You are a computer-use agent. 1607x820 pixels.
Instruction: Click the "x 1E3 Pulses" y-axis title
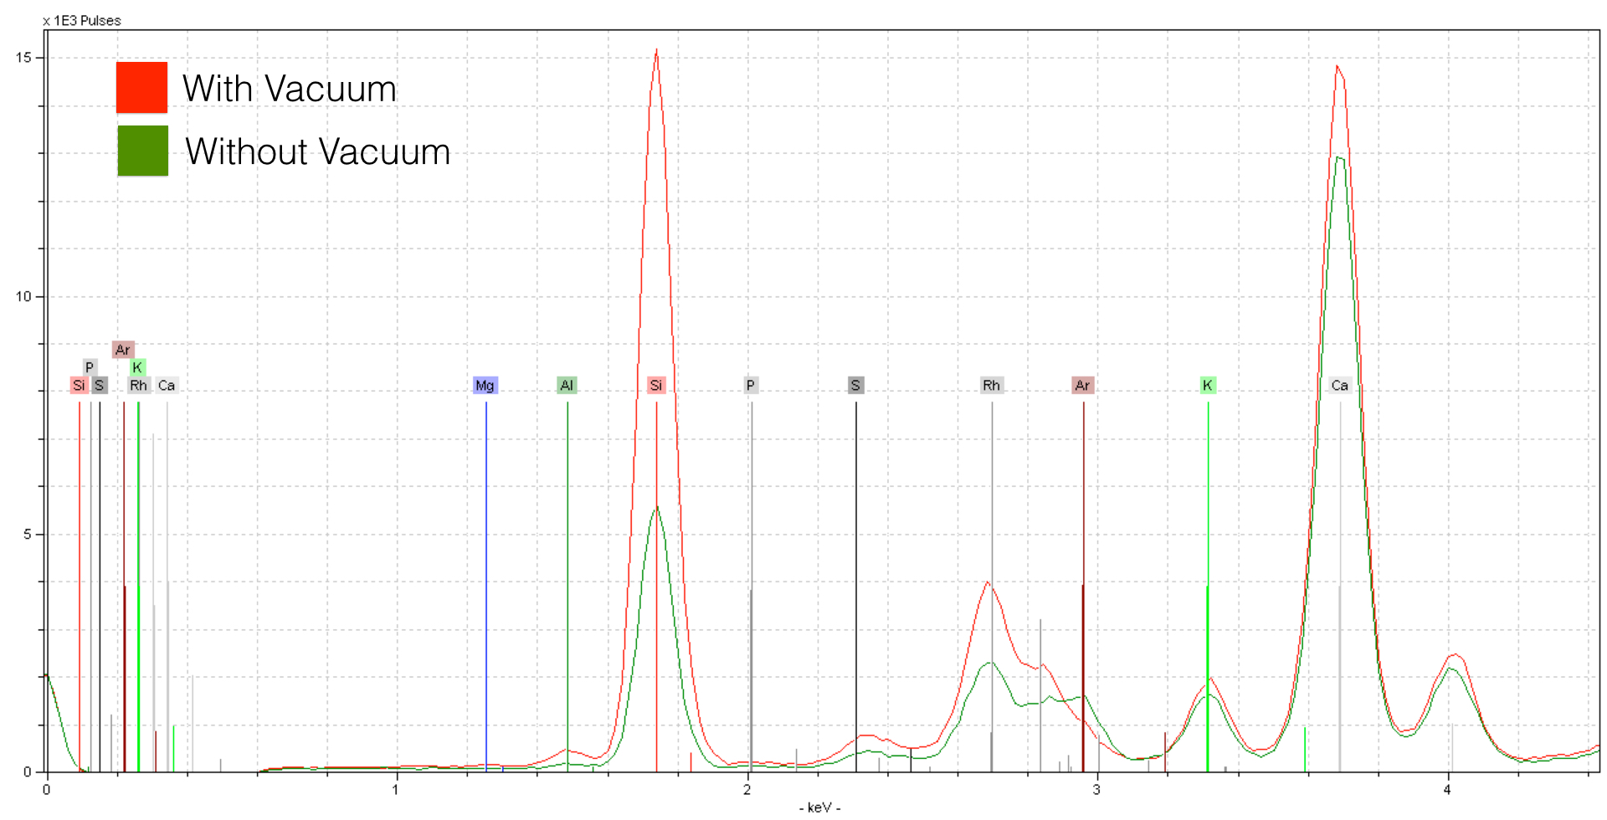[x=82, y=20]
